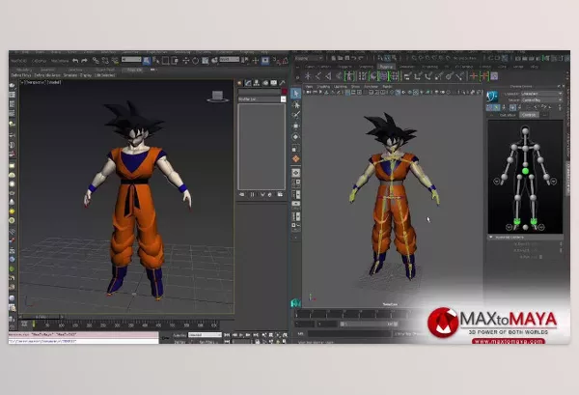
Task: Pick the Select Object tool in 3ds Max
Action: [147, 60]
